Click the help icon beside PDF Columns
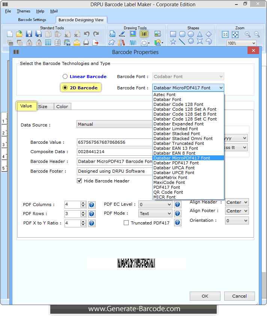The height and width of the screenshot is (316, 267). point(91,205)
